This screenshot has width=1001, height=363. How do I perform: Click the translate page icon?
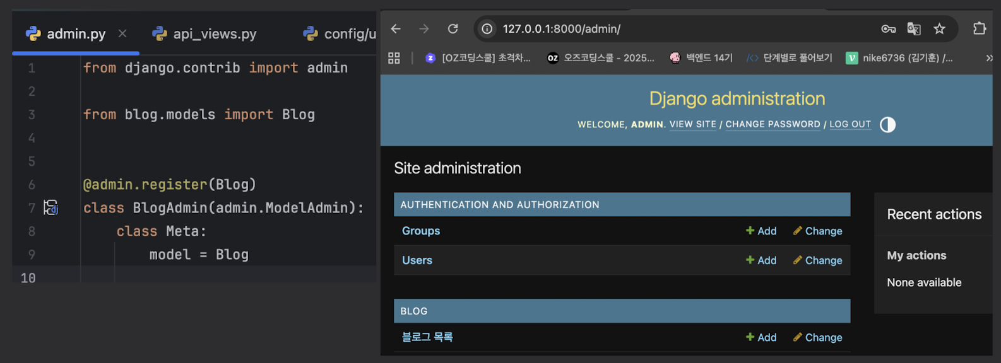[913, 29]
